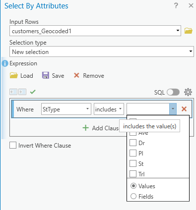Image resolution: width=196 pixels, height=210 pixels.
Task: Click the browse folder icon beside Input Rows
Action: pyautogui.click(x=189, y=31)
